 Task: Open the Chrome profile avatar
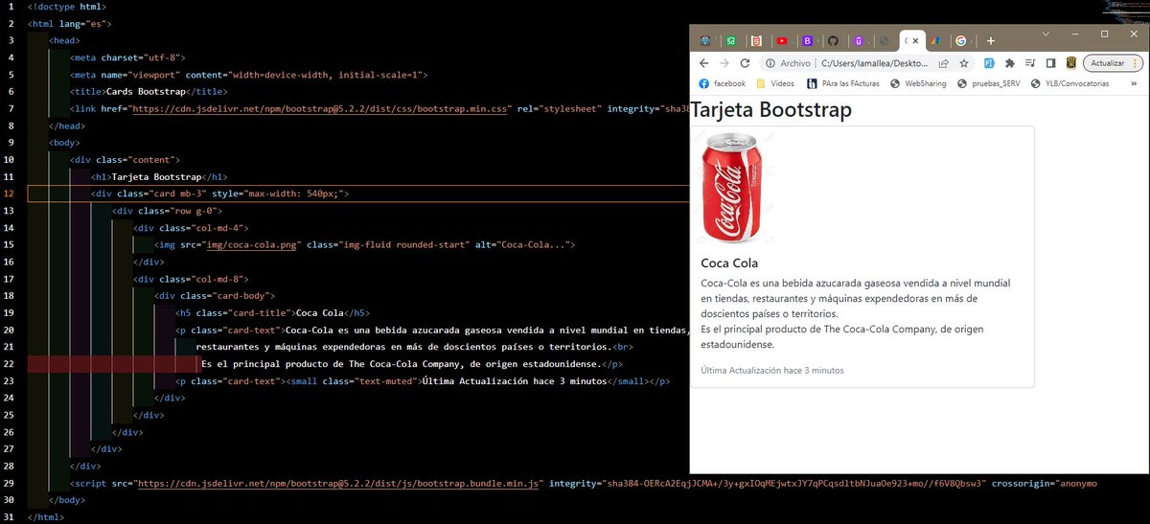pos(1071,63)
